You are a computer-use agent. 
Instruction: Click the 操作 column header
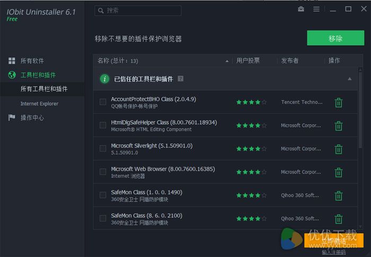(334, 61)
